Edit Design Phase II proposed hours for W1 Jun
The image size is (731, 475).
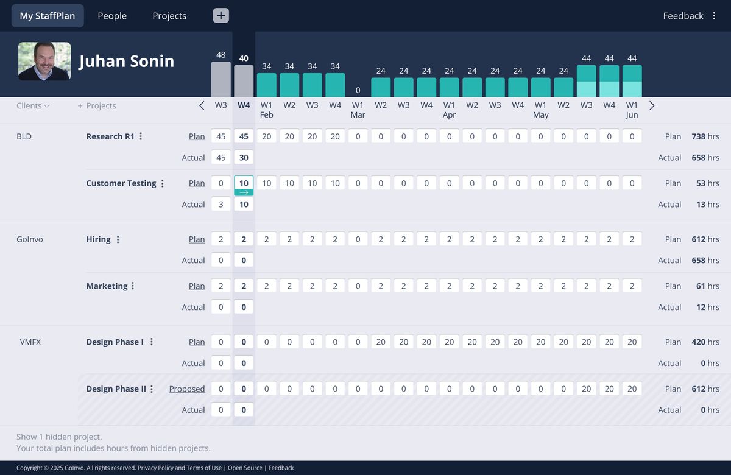[x=632, y=389]
